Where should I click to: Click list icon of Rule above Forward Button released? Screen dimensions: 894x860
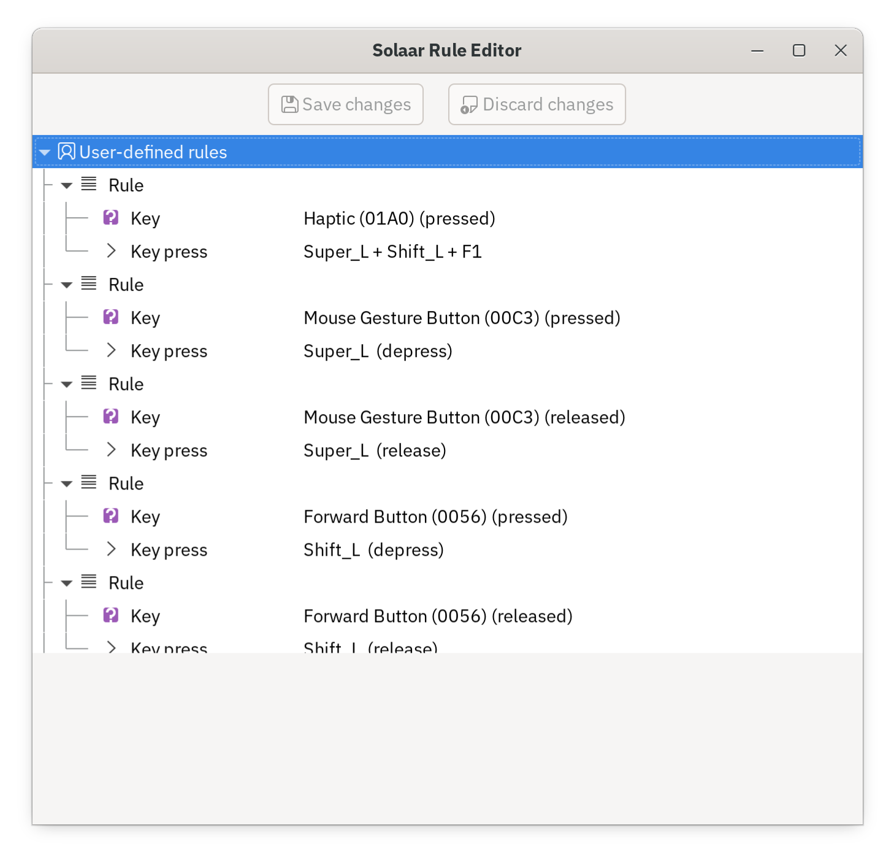(x=89, y=582)
